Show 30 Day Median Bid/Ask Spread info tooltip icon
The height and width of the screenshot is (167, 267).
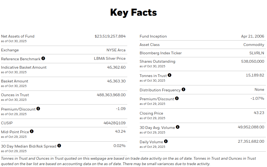coord(59,146)
